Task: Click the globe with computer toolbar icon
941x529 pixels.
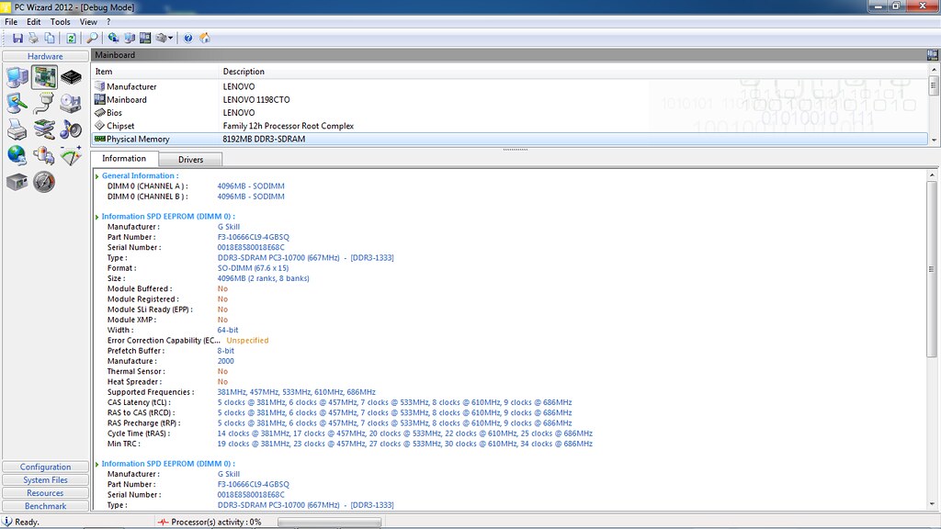Action: [x=113, y=38]
